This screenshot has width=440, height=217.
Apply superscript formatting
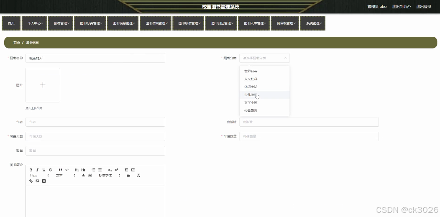[116, 170]
